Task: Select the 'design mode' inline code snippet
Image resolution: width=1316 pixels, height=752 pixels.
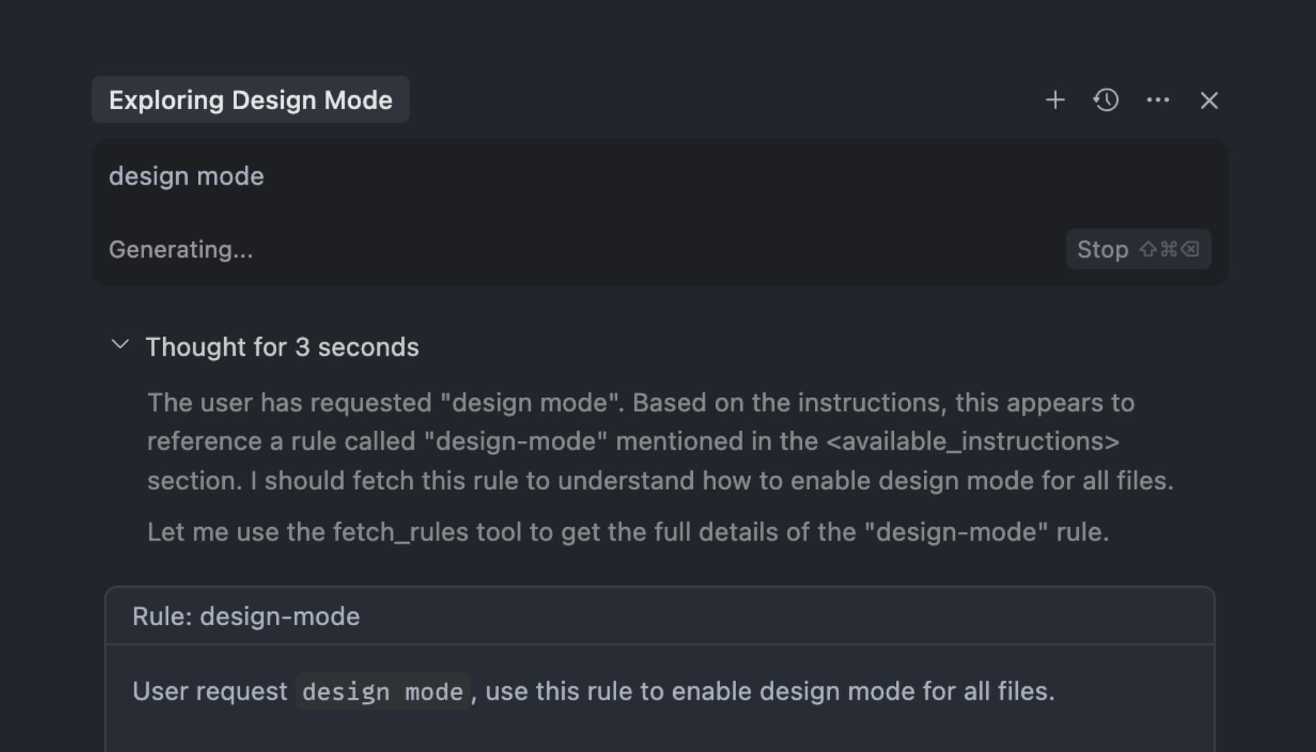Action: (x=382, y=691)
